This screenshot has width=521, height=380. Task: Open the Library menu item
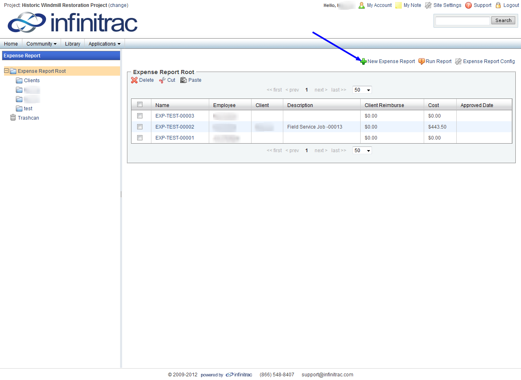(73, 44)
